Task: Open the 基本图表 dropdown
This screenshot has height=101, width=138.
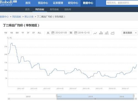Action: pyautogui.click(x=130, y=33)
